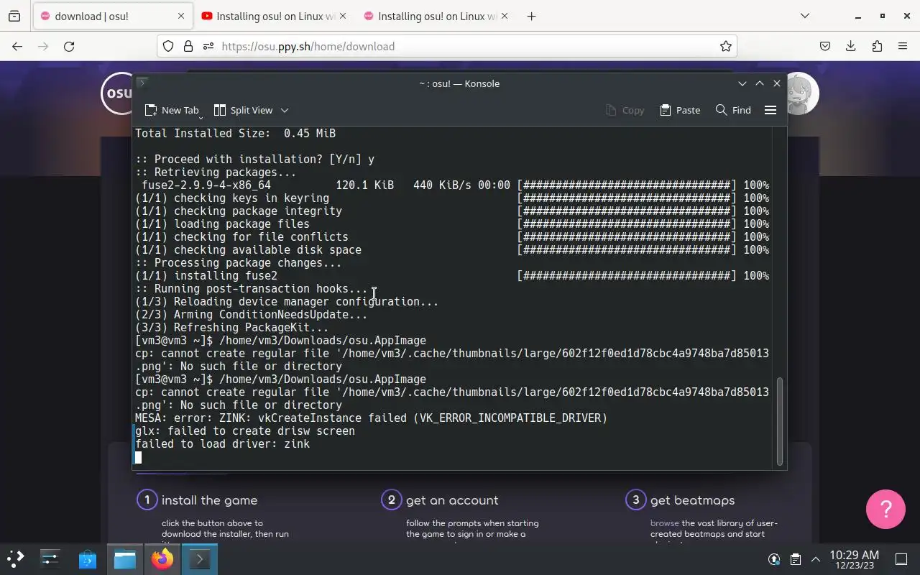920x575 pixels.
Task: Click Split View in Konsole toolbar
Action: click(244, 110)
